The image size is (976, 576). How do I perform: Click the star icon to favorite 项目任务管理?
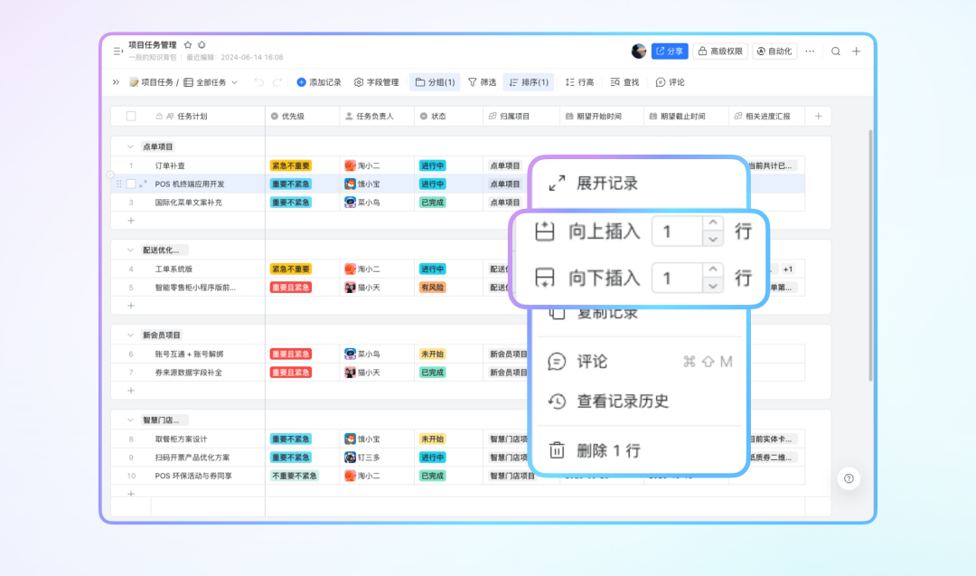188,44
